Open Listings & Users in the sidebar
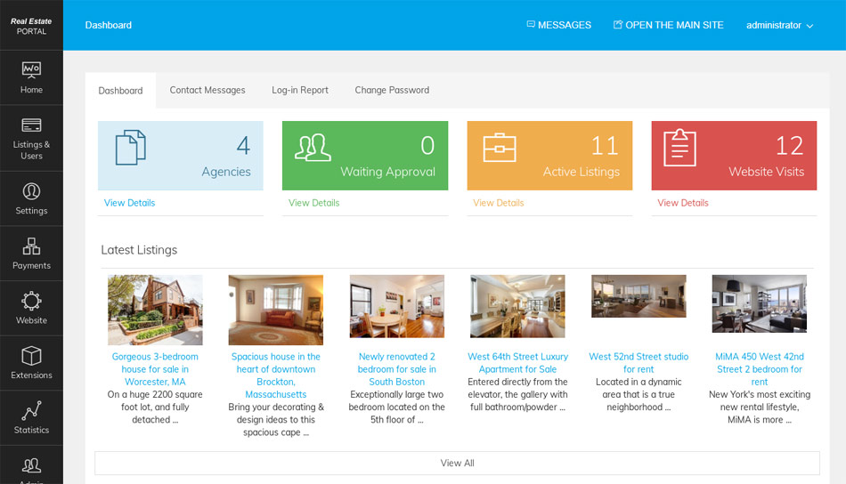The height and width of the screenshot is (484, 846). [x=31, y=125]
